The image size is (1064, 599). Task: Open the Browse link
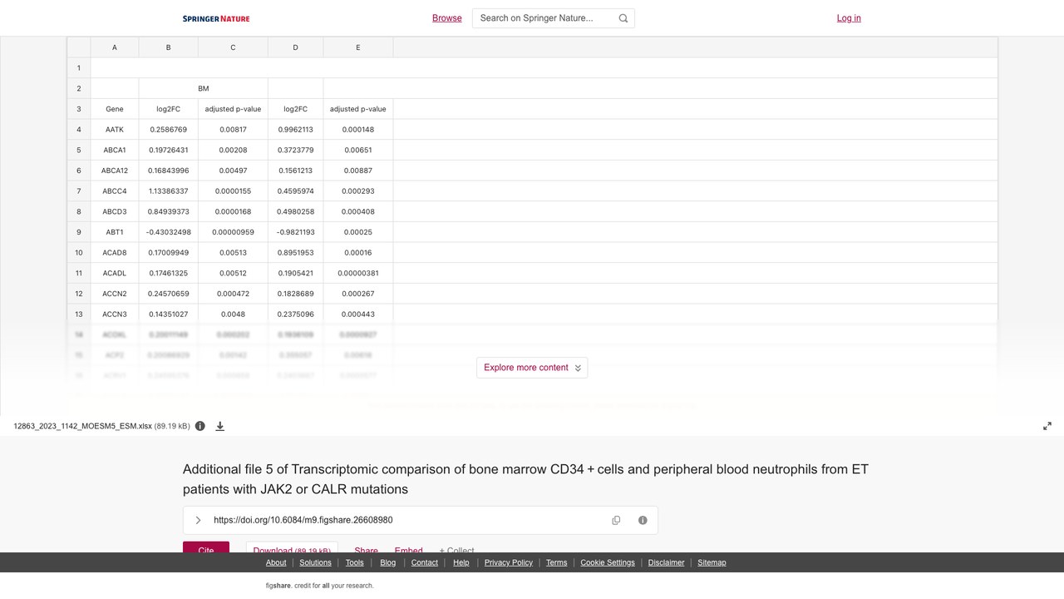447,18
